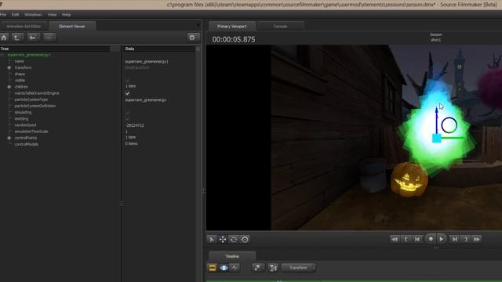Screen dimensions: 502x282
Task: Jump to the previous clip (double rewind)
Action: pos(395,240)
